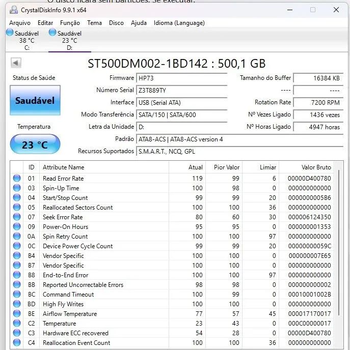Click the power-on hours field 4947 horas
Viewport: 350px width, 350px height.
318,127
